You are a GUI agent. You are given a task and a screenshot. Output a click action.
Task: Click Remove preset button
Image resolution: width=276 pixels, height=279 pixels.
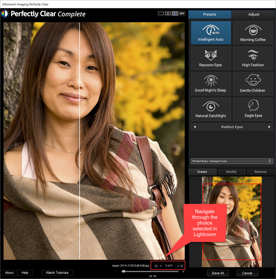261,172
